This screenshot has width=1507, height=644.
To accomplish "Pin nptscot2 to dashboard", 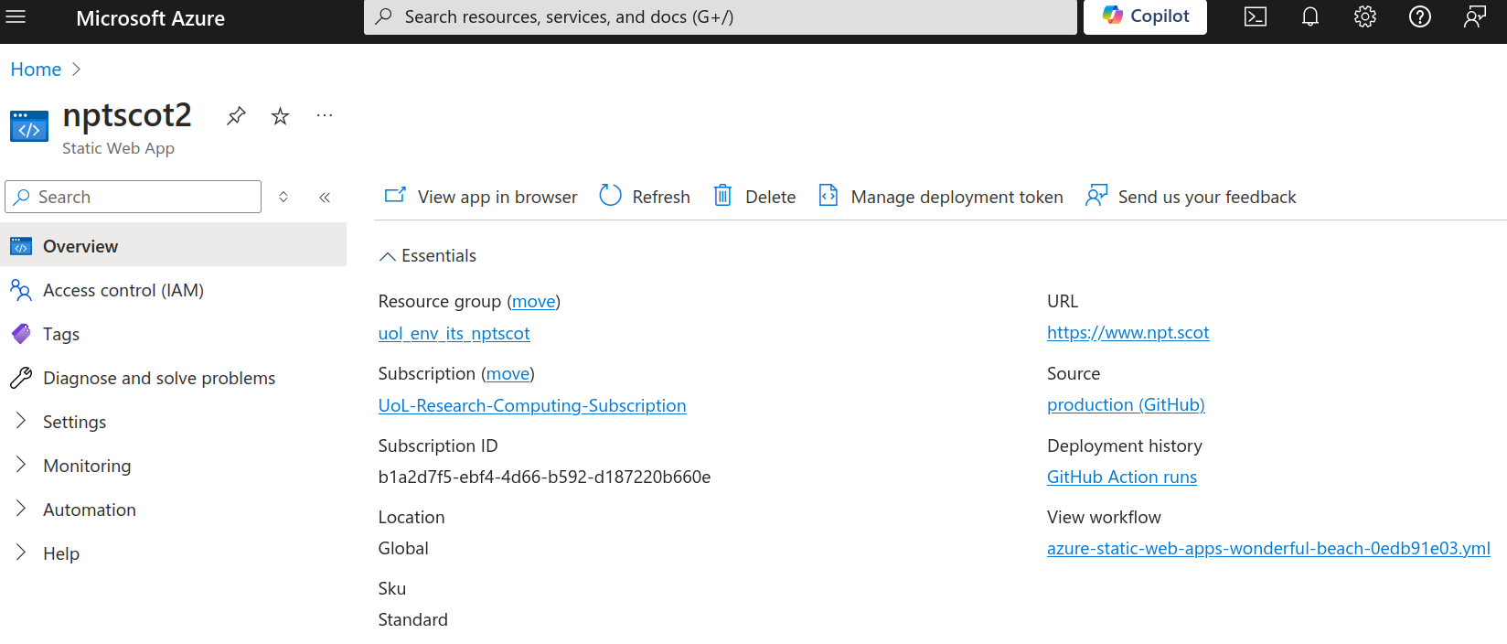I will pos(236,116).
